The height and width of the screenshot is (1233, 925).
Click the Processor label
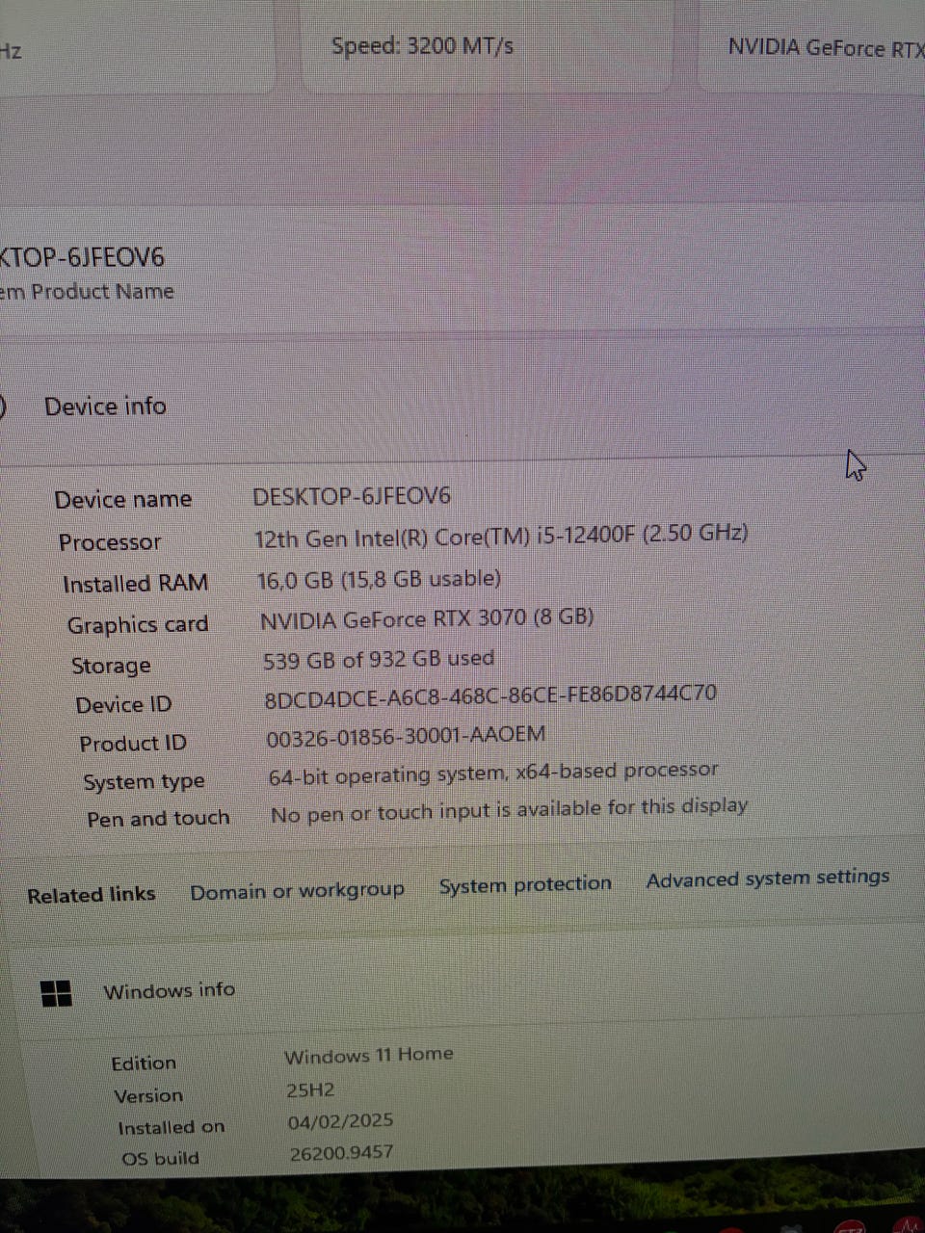(x=110, y=542)
